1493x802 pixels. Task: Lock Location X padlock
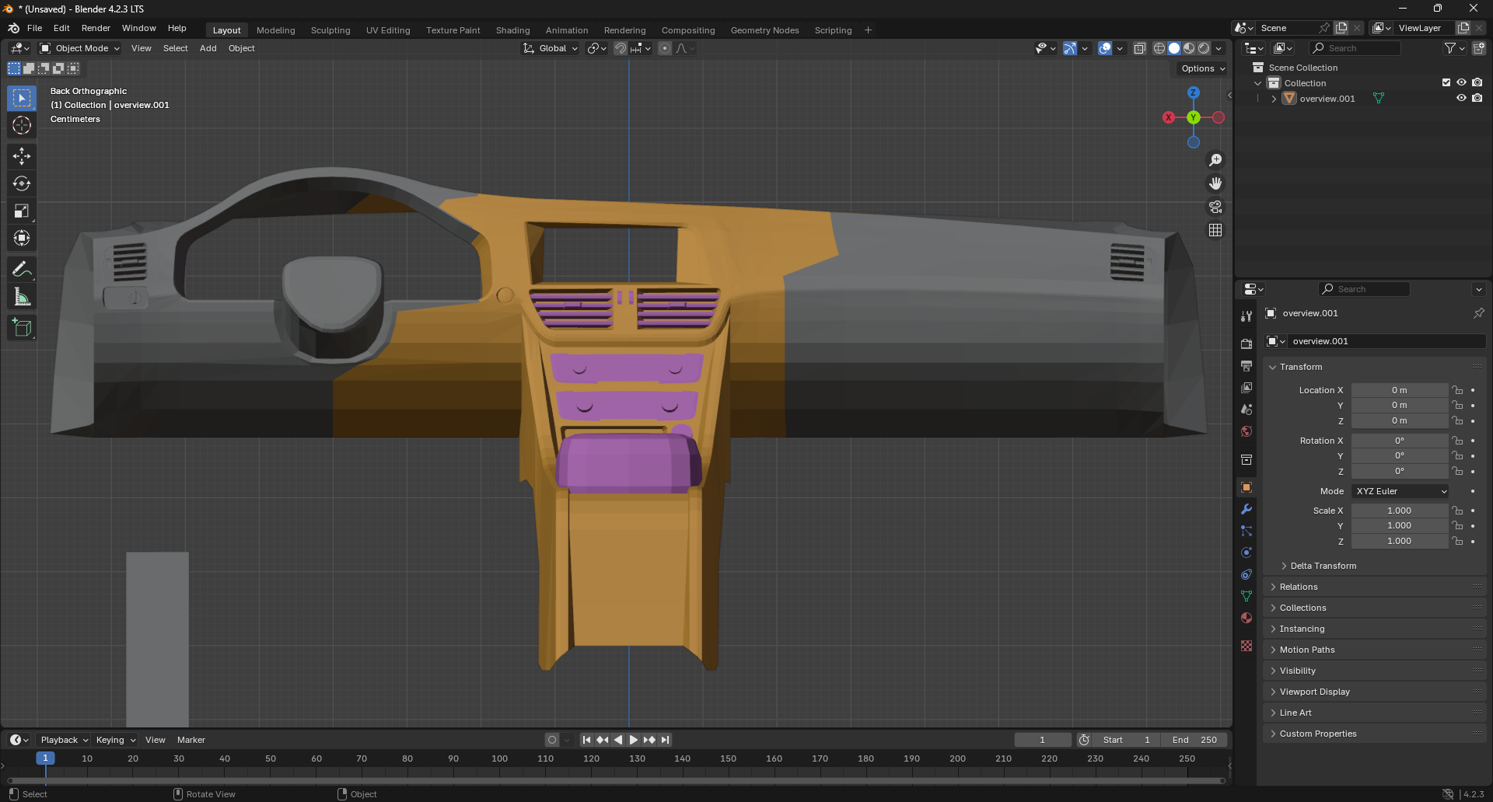[x=1458, y=390]
